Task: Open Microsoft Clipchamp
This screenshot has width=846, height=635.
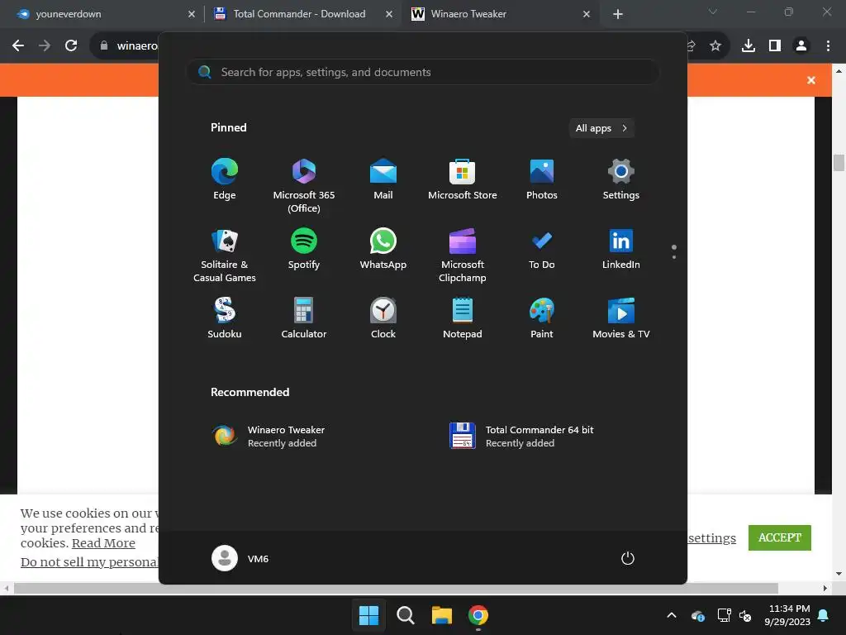Action: (x=463, y=255)
